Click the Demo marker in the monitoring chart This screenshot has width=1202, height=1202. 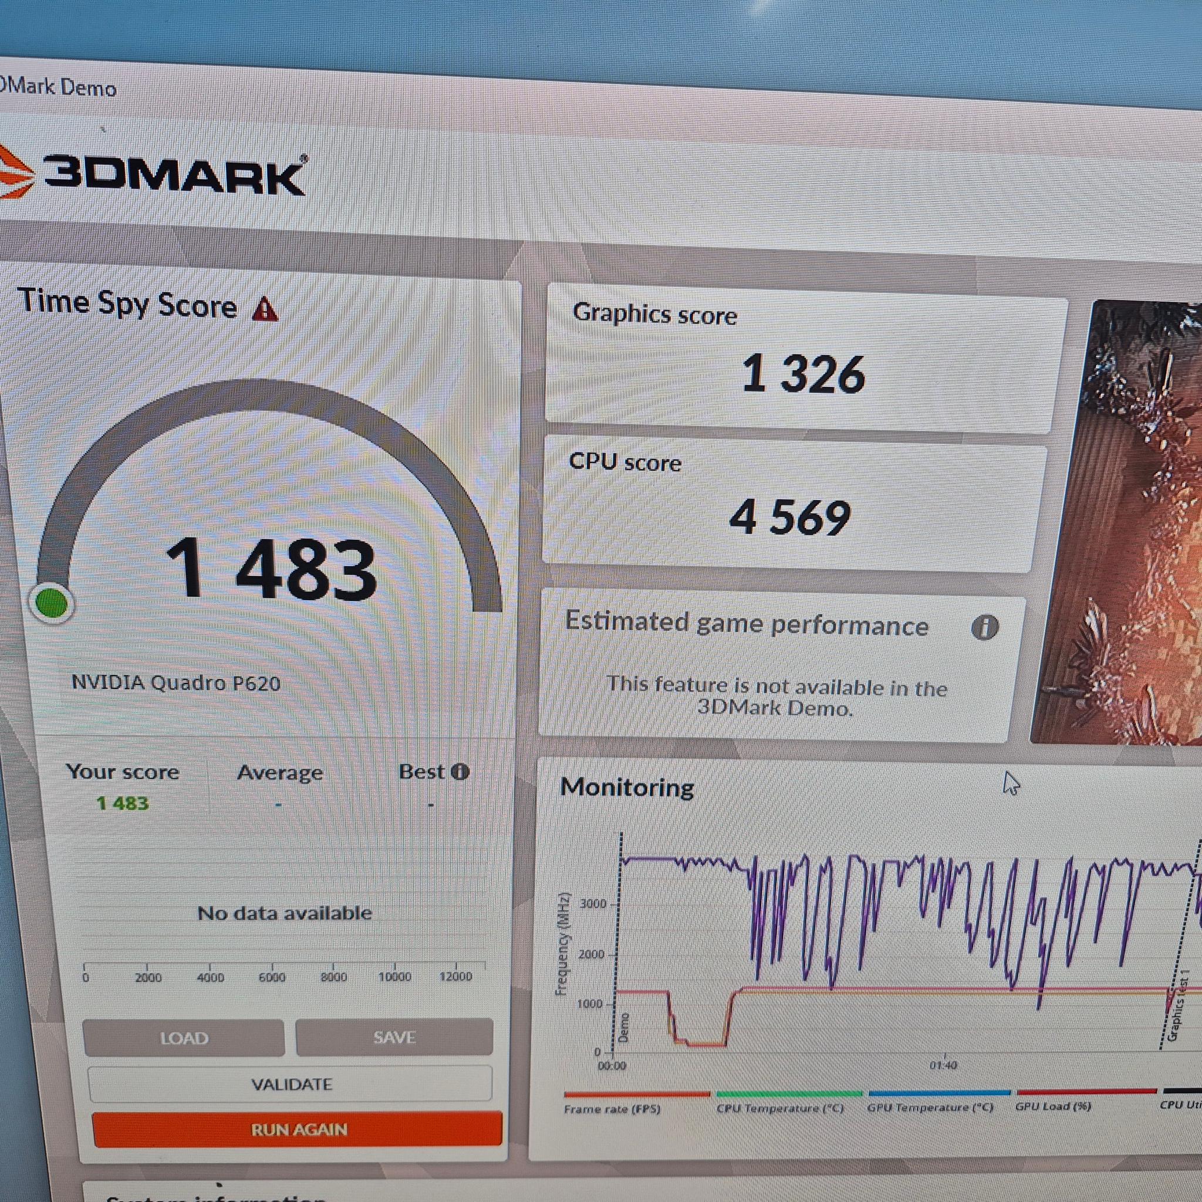pyautogui.click(x=623, y=1028)
